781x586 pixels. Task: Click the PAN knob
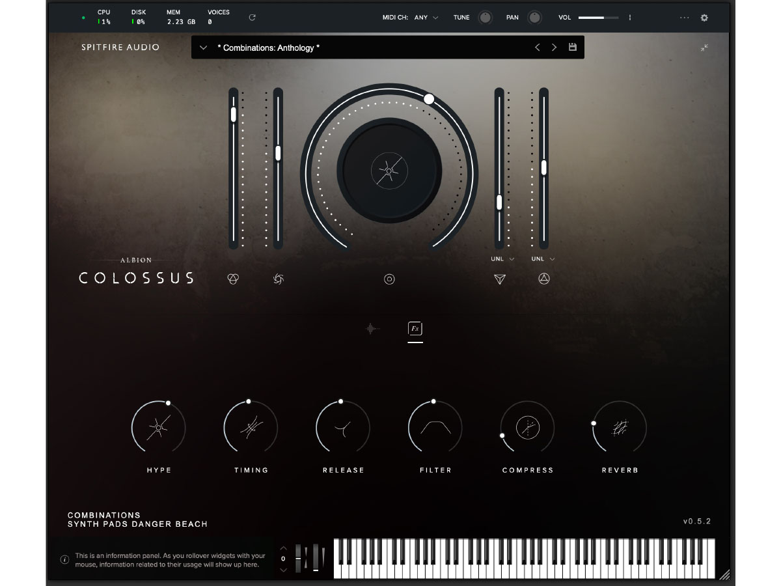pos(534,18)
